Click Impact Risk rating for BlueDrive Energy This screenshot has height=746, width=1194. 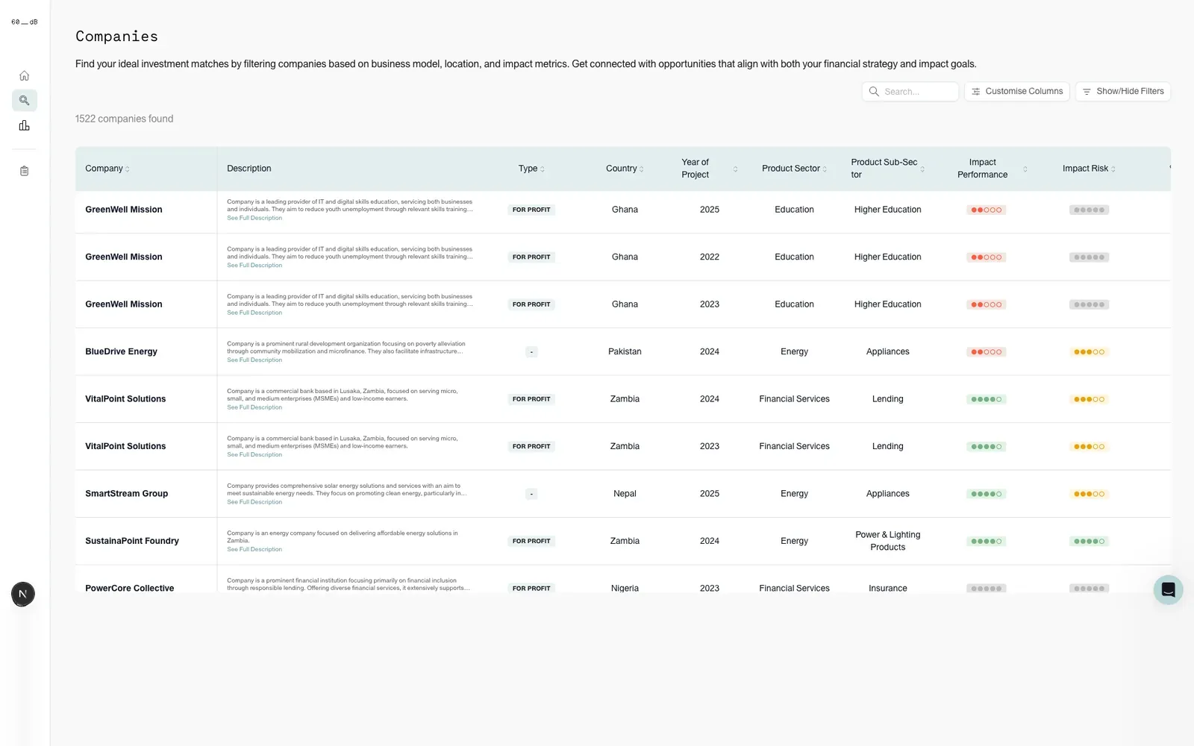pyautogui.click(x=1089, y=352)
